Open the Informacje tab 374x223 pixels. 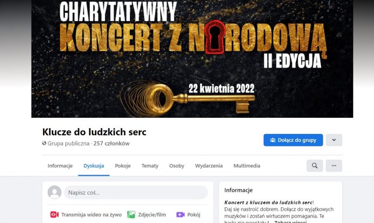tap(60, 166)
